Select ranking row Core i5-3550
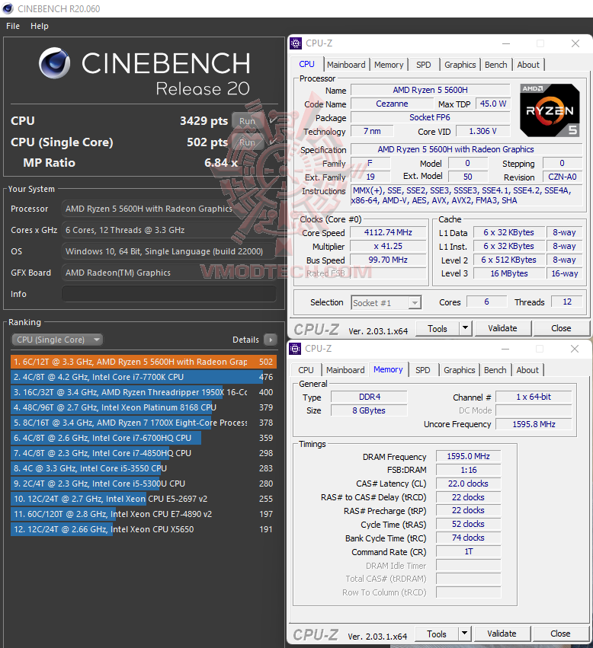Screen dimensions: 593x648 coord(143,468)
